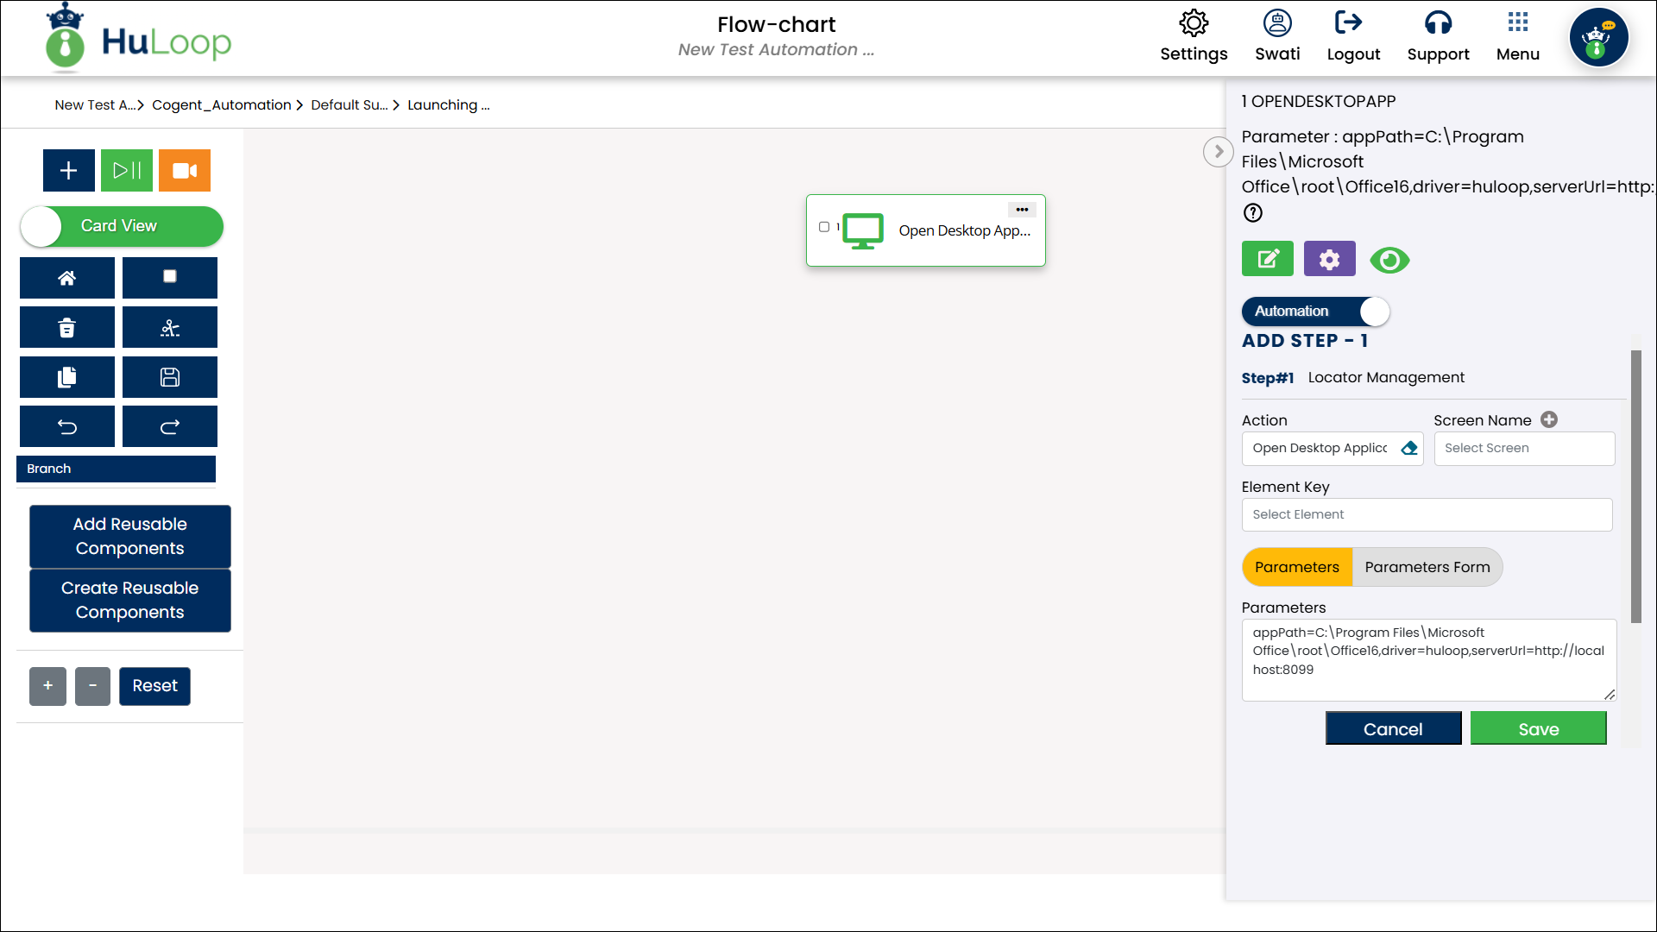Open the purple gear step settings icon
Viewport: 1657px width, 932px height.
(x=1329, y=259)
